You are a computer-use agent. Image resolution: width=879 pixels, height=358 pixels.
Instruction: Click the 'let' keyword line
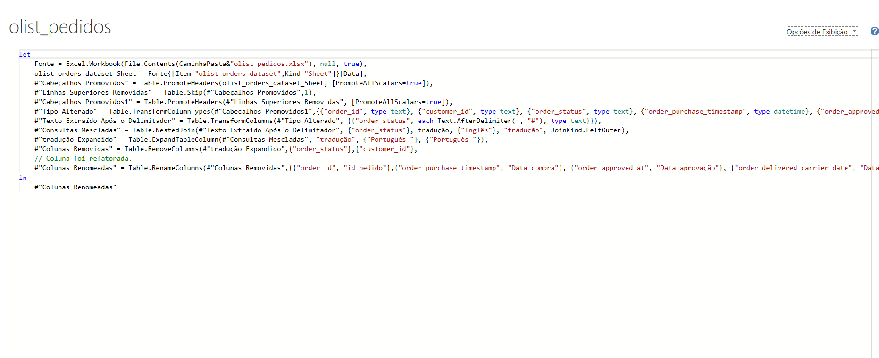pos(25,54)
